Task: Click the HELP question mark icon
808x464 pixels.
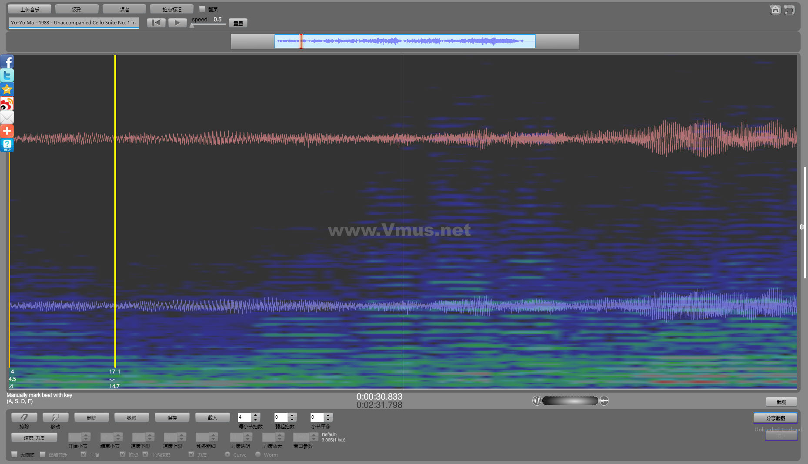Action: point(7,145)
